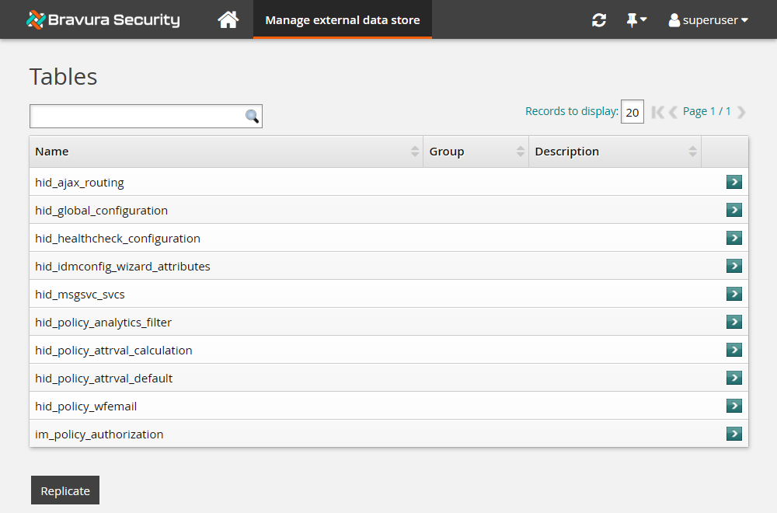This screenshot has width=777, height=513.
Task: Click the Replicate button
Action: click(x=64, y=490)
